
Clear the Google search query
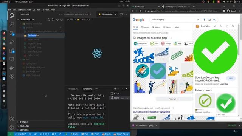198,20
